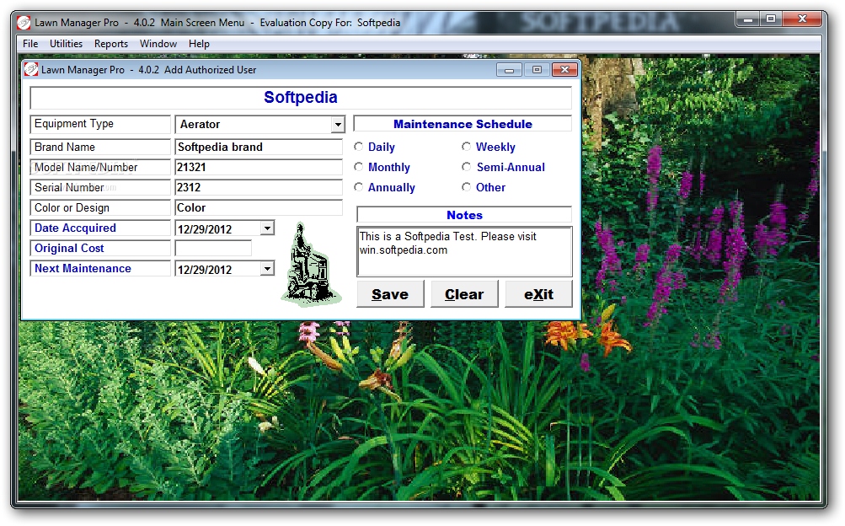Click the Serial Number label
Viewport: 845px width, 526px height.
pyautogui.click(x=69, y=187)
